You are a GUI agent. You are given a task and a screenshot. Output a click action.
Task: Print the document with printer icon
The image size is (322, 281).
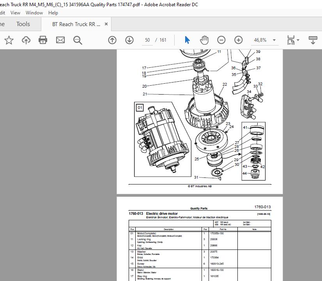click(43, 40)
